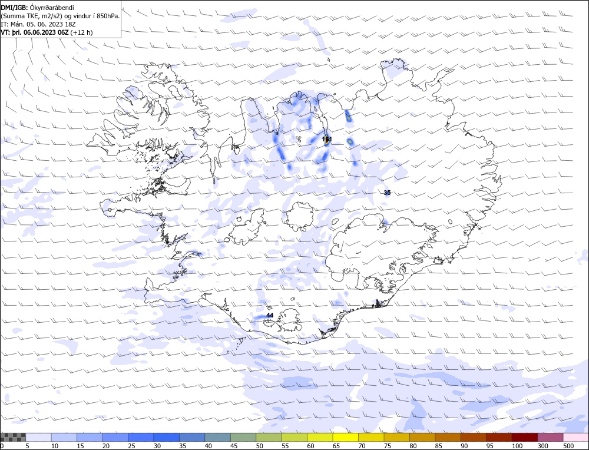Select the mauve swatch between 300 and 500
Viewport: 589px width, 450px height.
(x=550, y=437)
